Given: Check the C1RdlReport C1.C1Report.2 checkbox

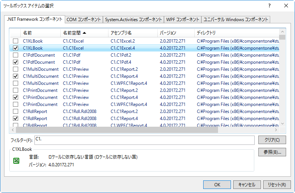Looking at the screenshot, I should point(16,111).
